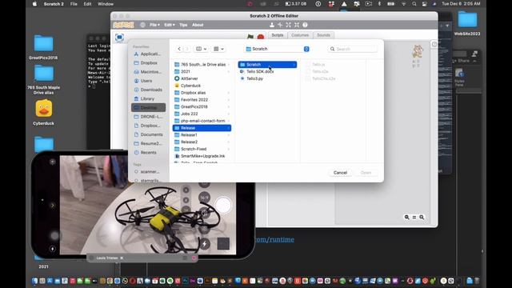Open the Scratch folder location popup
512x288 pixels.
(277, 49)
